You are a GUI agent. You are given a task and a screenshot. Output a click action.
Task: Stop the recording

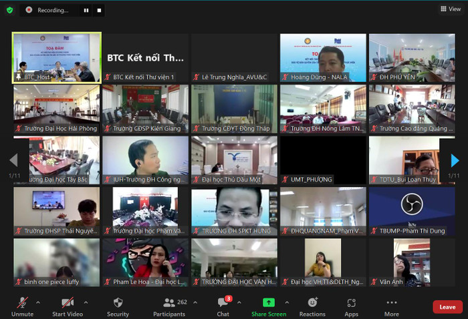click(x=99, y=10)
